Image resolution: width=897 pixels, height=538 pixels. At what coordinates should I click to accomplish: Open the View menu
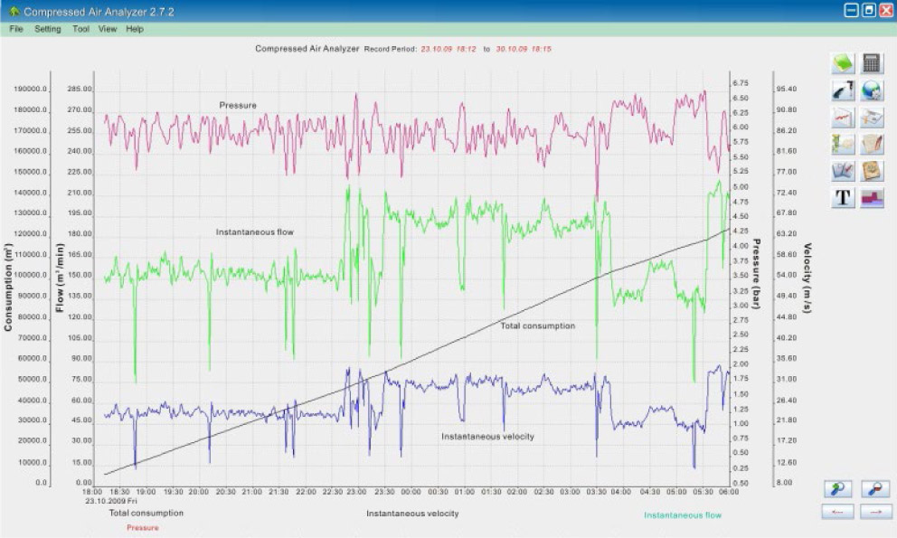(x=108, y=29)
